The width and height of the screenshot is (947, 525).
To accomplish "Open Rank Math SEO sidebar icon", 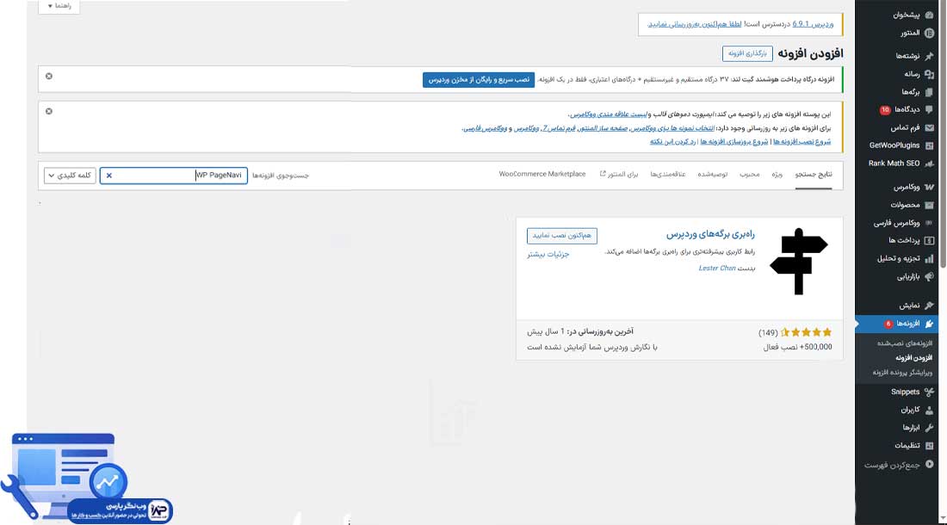I will tap(929, 163).
